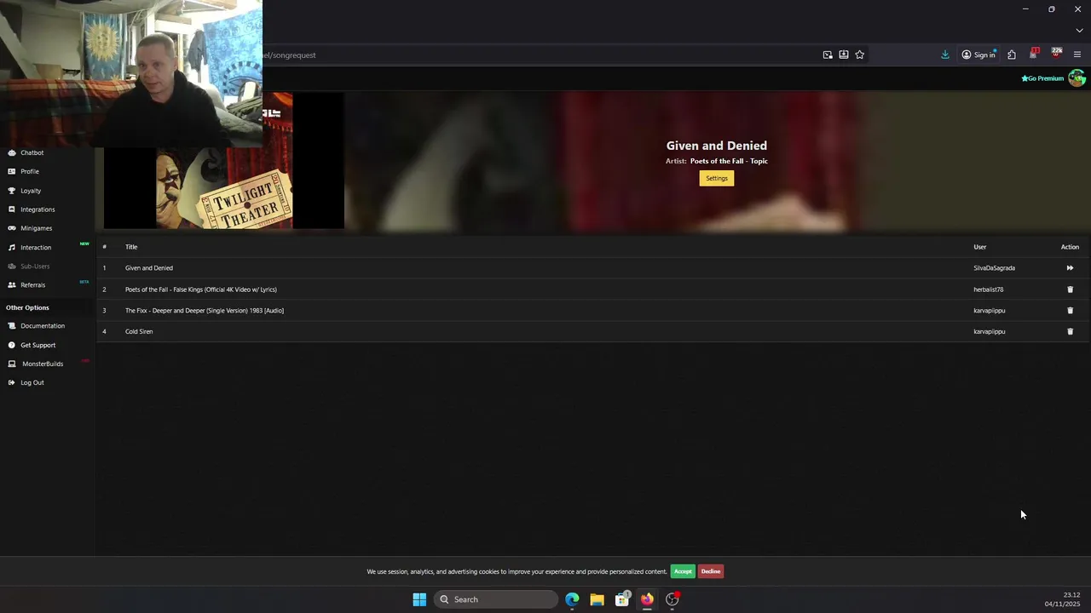The image size is (1091, 613).
Task: Delete the False Kings song request
Action: coord(1071,289)
